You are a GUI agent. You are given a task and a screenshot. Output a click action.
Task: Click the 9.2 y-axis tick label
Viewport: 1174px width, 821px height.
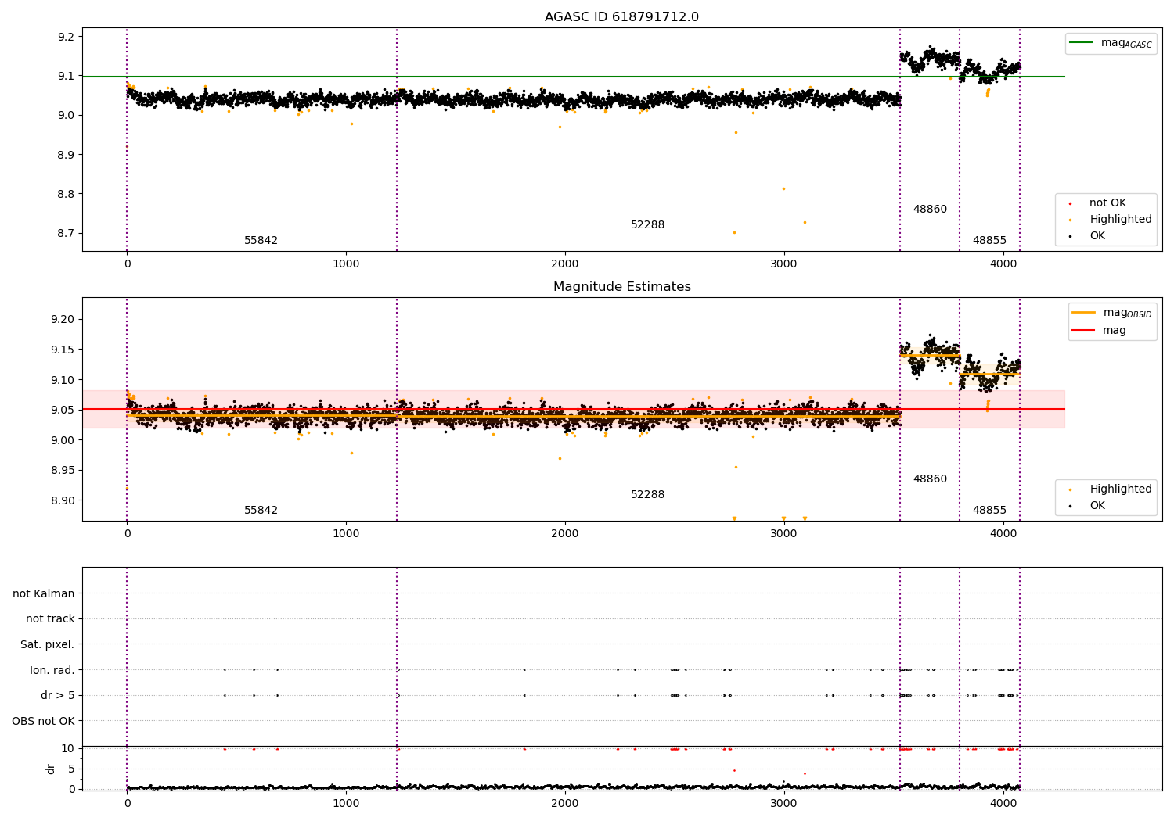point(66,38)
